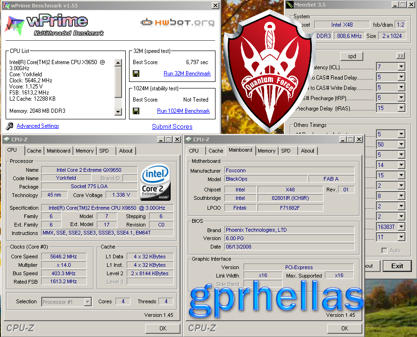Viewport: 417px width, 337px height.
Task: Open the MemSet dropdown showing 16383T
Action: (402, 227)
